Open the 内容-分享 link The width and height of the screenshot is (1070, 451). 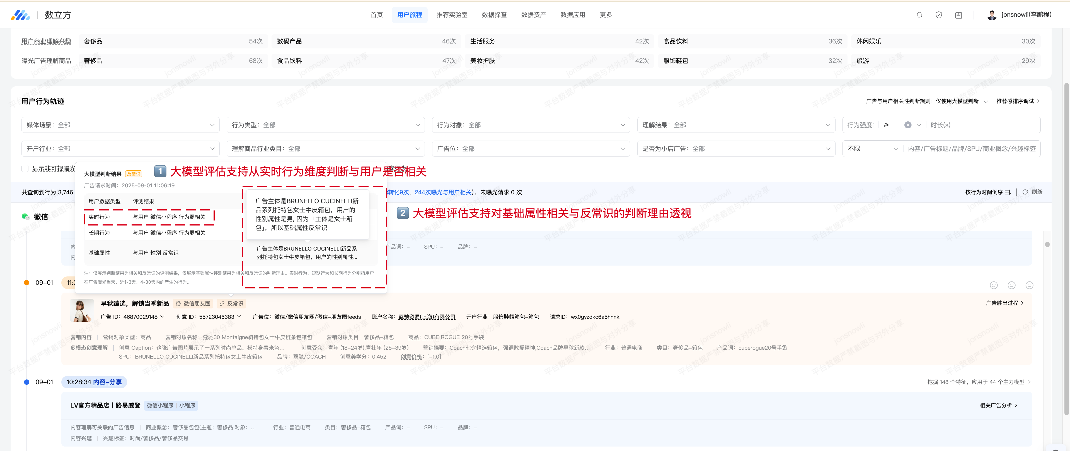107,382
